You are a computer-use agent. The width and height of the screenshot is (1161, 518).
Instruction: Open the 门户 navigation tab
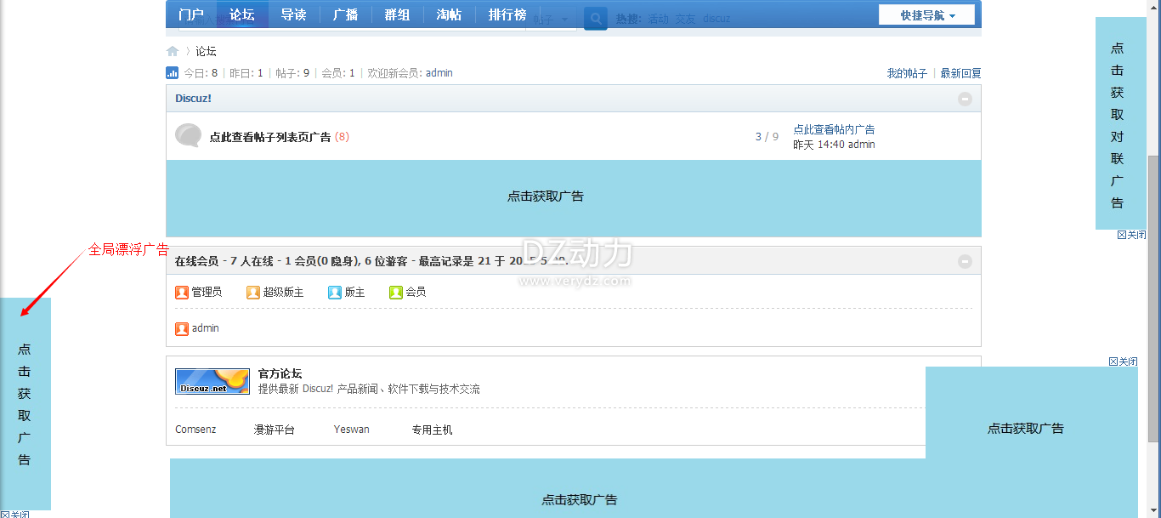(x=191, y=14)
